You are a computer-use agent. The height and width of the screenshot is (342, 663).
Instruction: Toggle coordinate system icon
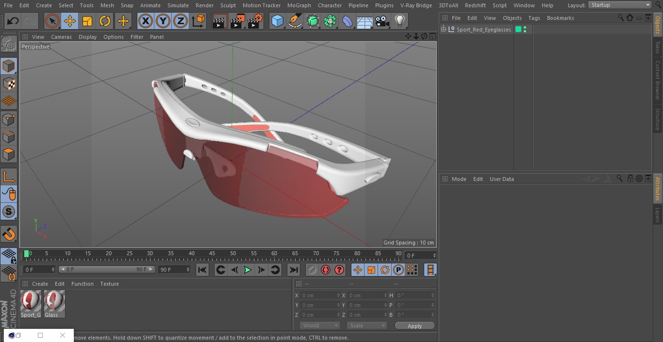[199, 21]
